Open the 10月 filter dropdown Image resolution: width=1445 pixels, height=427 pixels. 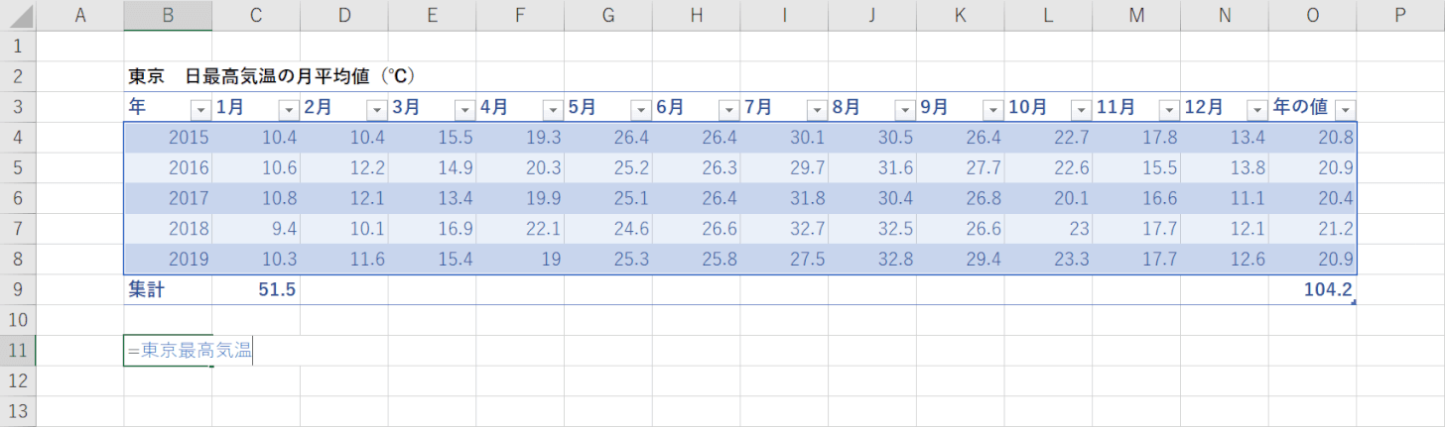tap(1081, 109)
